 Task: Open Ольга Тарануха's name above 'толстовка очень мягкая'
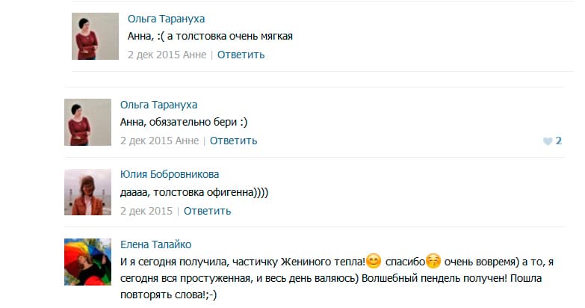pyautogui.click(x=166, y=19)
